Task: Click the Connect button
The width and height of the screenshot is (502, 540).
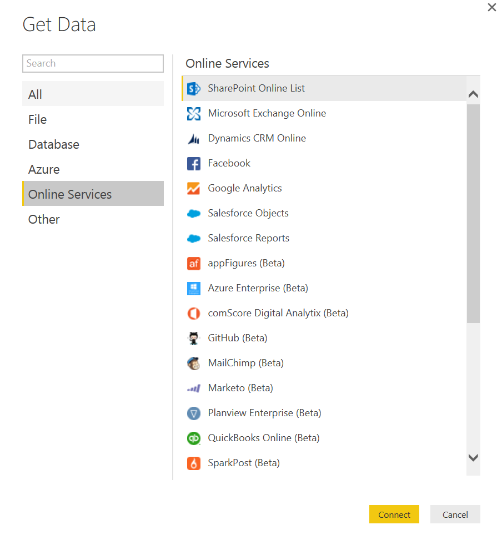Action: coord(394,514)
